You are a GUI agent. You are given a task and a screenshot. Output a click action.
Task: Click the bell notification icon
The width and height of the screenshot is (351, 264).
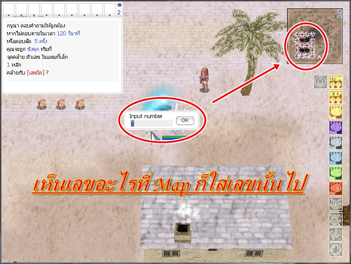321,82
